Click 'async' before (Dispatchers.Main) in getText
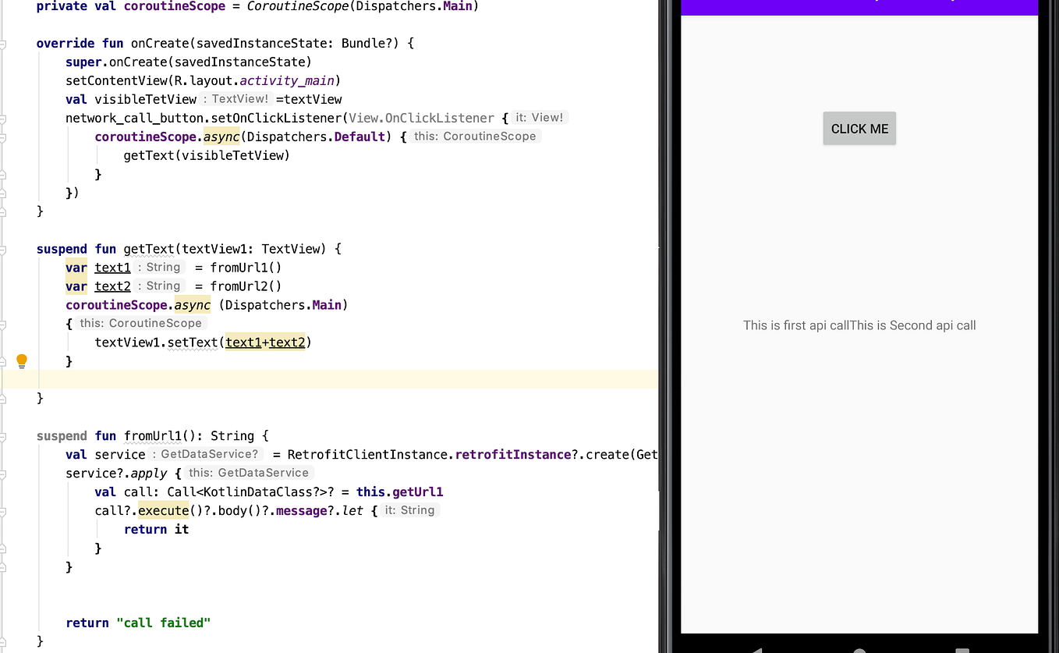Screen dimensions: 1059x653 tap(192, 305)
